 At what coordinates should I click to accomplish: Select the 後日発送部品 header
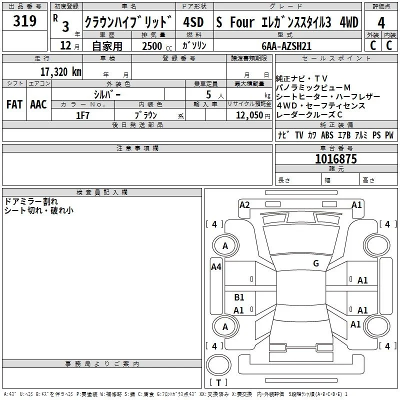(x=137, y=124)
